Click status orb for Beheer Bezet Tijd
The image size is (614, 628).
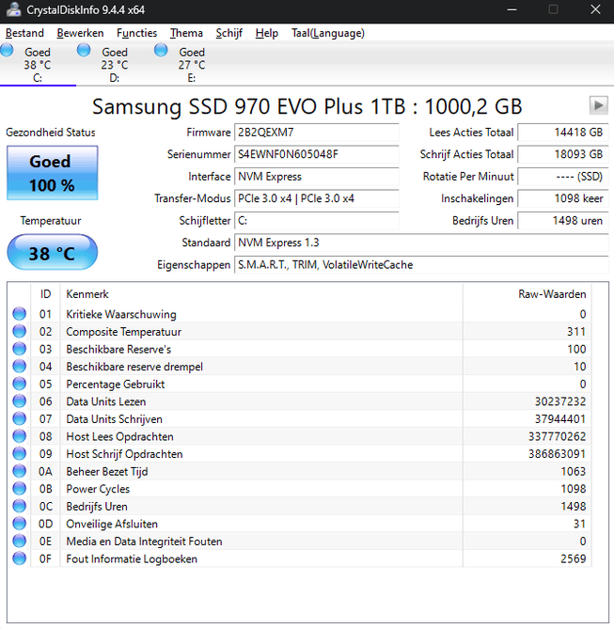tap(19, 471)
